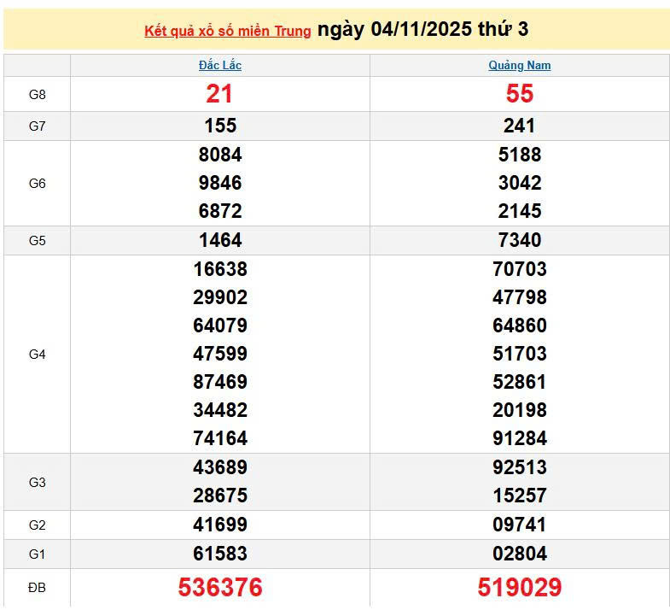Image resolution: width=670 pixels, height=610 pixels.
Task: Click the G6 number 9846
Action: (219, 183)
